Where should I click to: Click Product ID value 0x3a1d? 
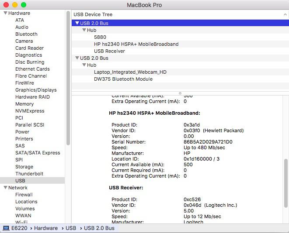point(192,125)
